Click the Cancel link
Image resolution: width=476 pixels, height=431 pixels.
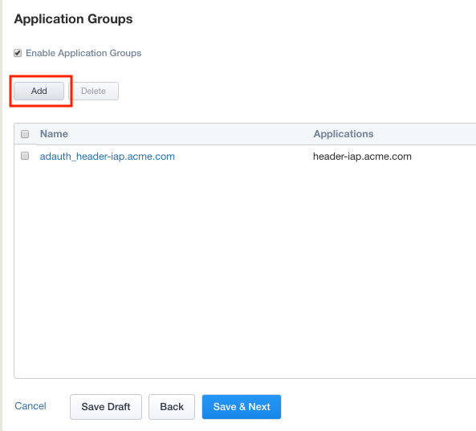tap(31, 406)
